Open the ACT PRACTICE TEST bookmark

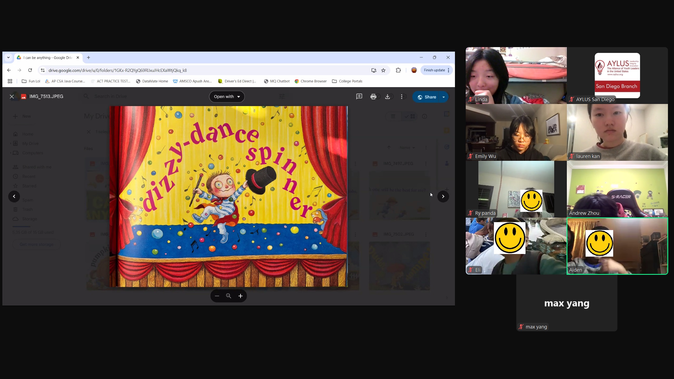[x=111, y=81]
